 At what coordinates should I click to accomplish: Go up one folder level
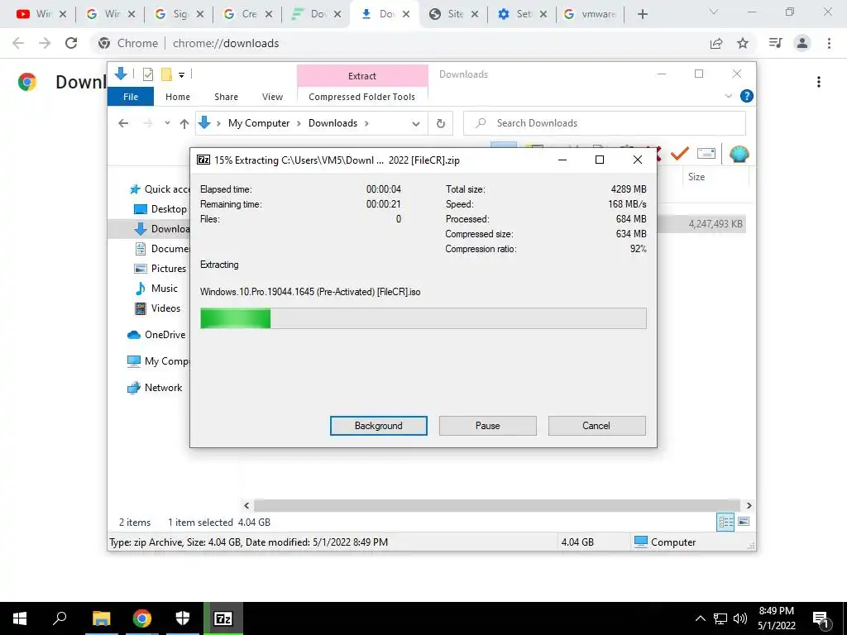click(184, 124)
